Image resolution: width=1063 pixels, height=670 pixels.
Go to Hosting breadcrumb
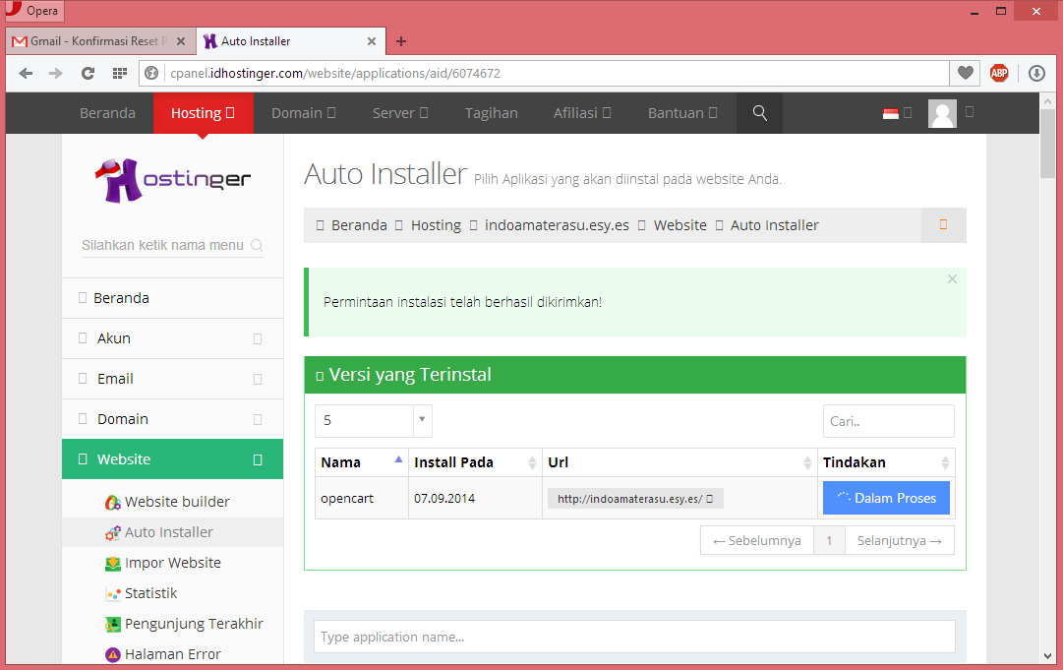click(436, 225)
